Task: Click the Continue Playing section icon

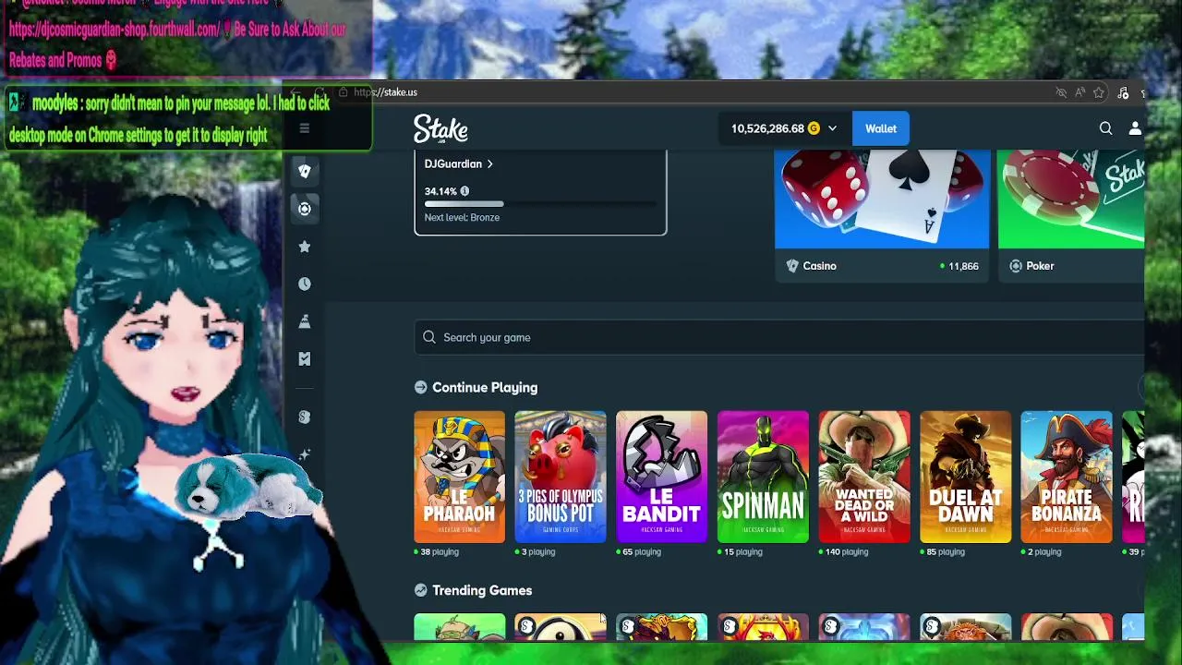Action: pyautogui.click(x=421, y=387)
